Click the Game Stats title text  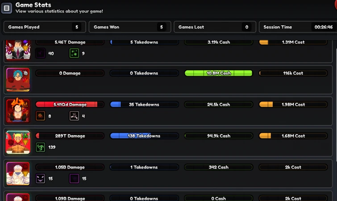(x=33, y=5)
